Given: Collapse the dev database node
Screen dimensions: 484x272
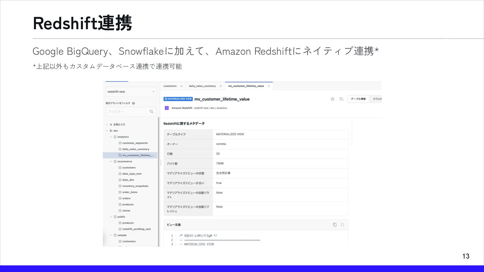Looking at the screenshot, I should click(107, 131).
